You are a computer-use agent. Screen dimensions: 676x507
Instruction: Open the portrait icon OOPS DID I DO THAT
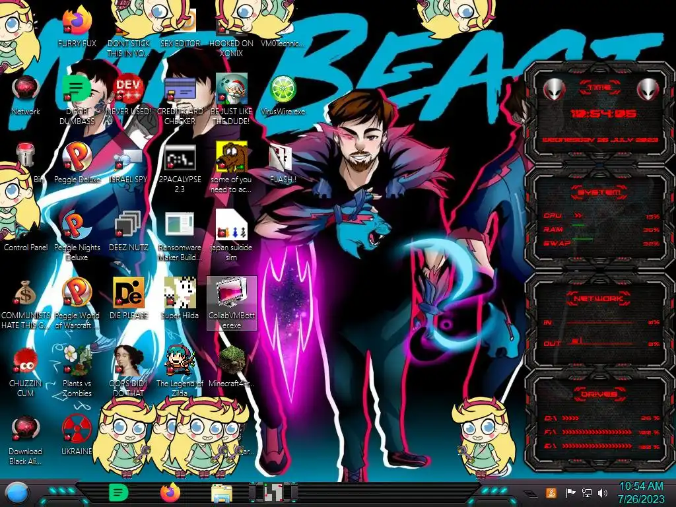click(x=128, y=360)
